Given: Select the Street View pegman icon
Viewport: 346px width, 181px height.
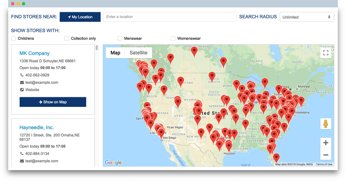Looking at the screenshot, I should click(326, 124).
